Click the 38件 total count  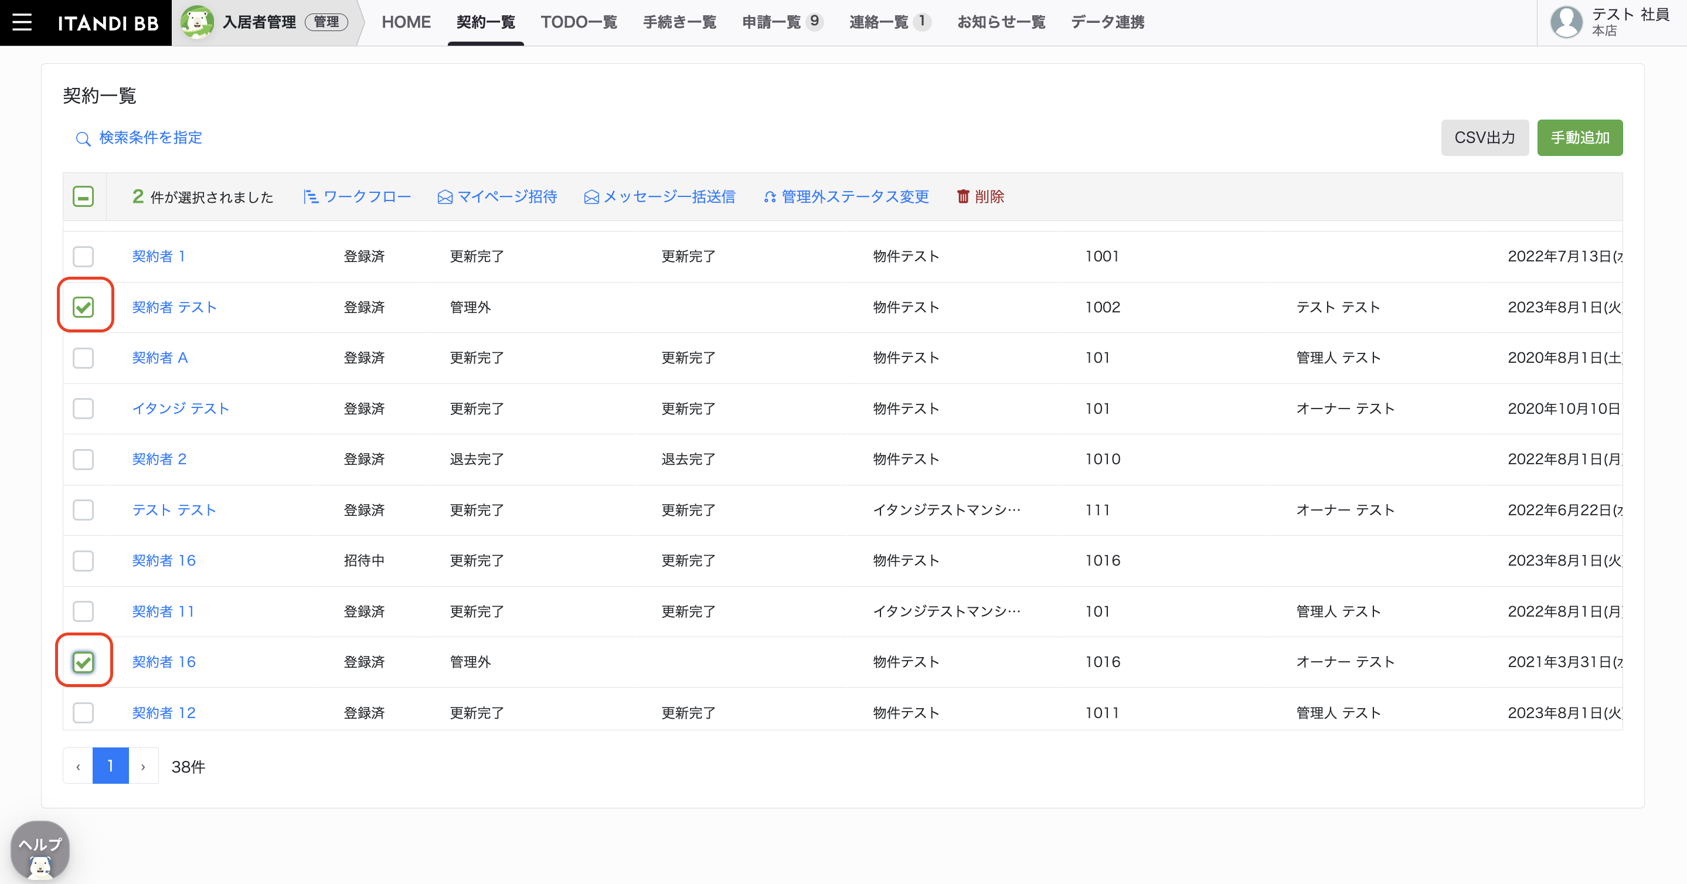point(189,767)
